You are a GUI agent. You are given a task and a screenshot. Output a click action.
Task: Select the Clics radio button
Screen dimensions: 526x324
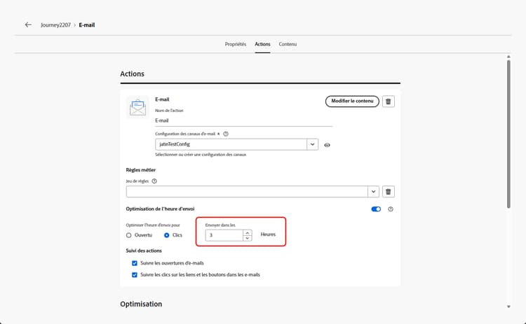tap(166, 235)
